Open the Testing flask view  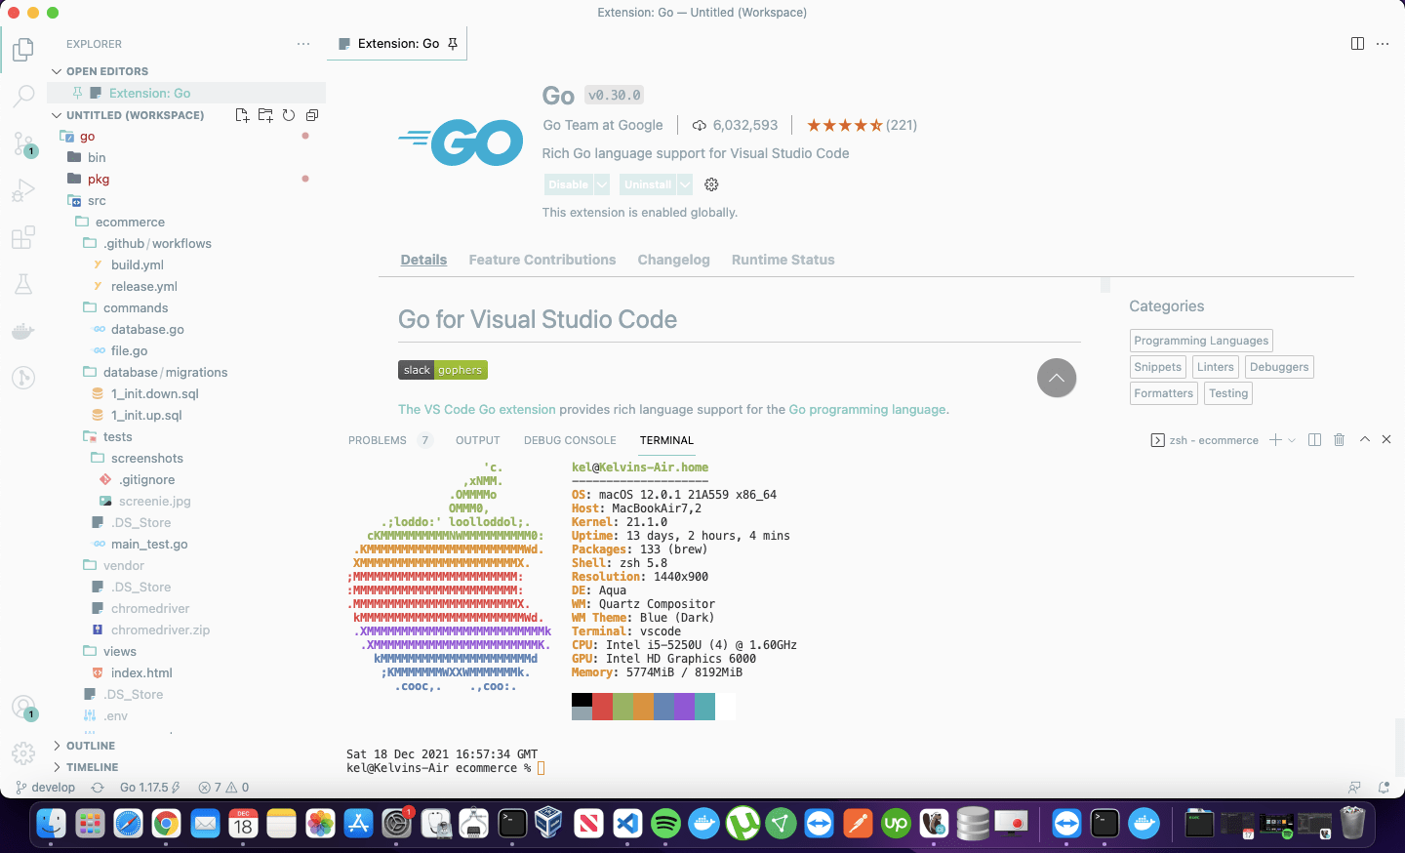click(x=23, y=284)
